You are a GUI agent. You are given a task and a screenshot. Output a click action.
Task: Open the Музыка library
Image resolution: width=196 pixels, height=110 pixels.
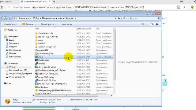(x=12, y=53)
